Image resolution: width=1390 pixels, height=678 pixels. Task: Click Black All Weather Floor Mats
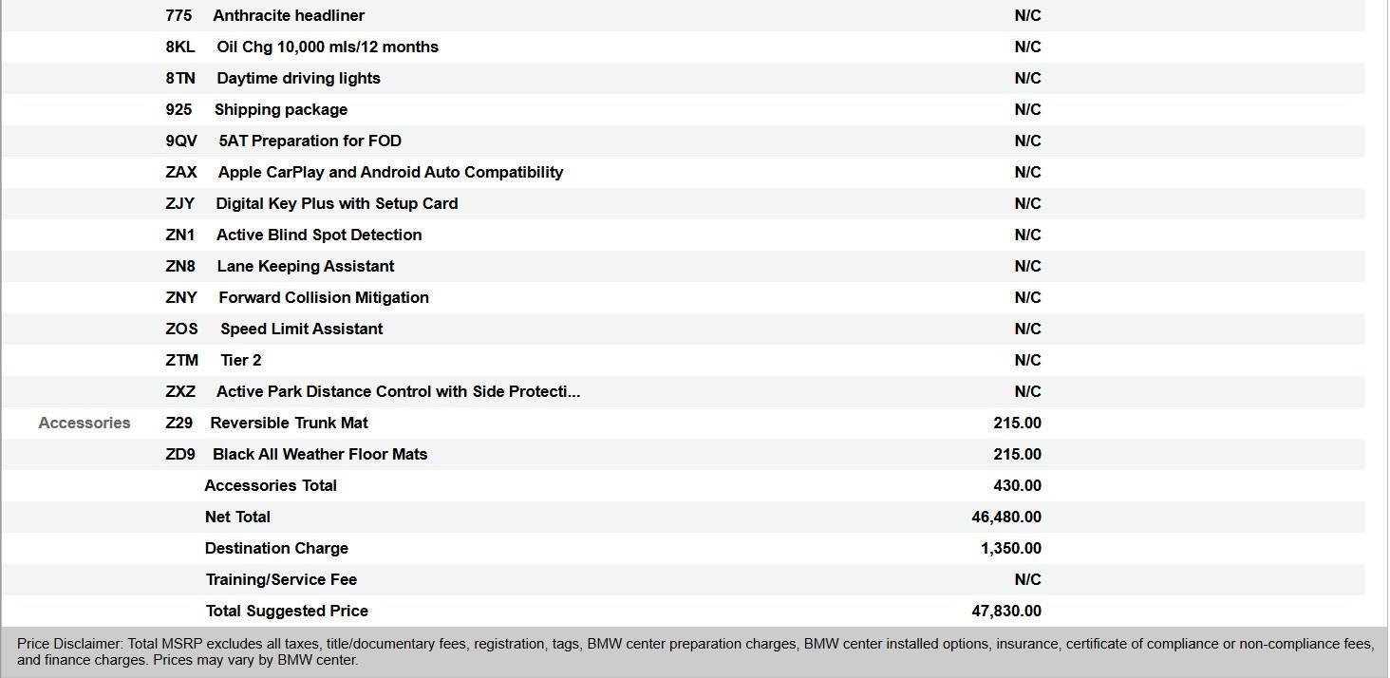click(x=319, y=454)
